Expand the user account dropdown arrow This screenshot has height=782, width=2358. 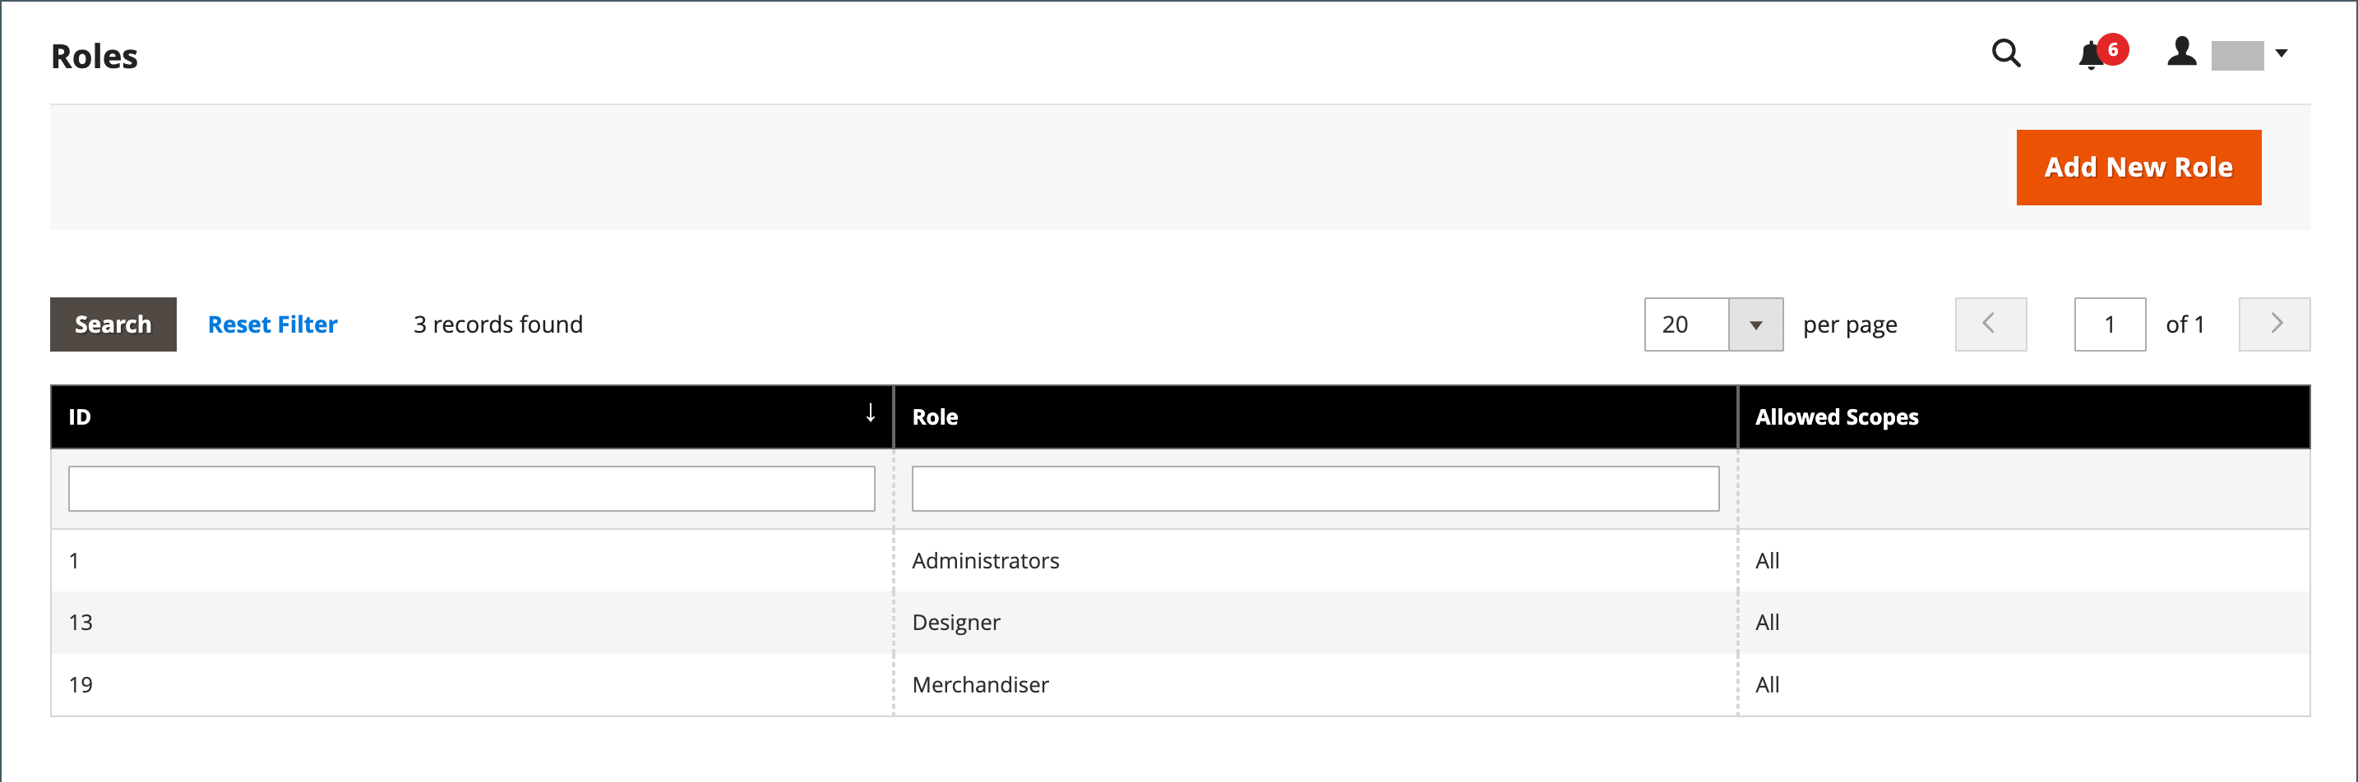click(2281, 54)
